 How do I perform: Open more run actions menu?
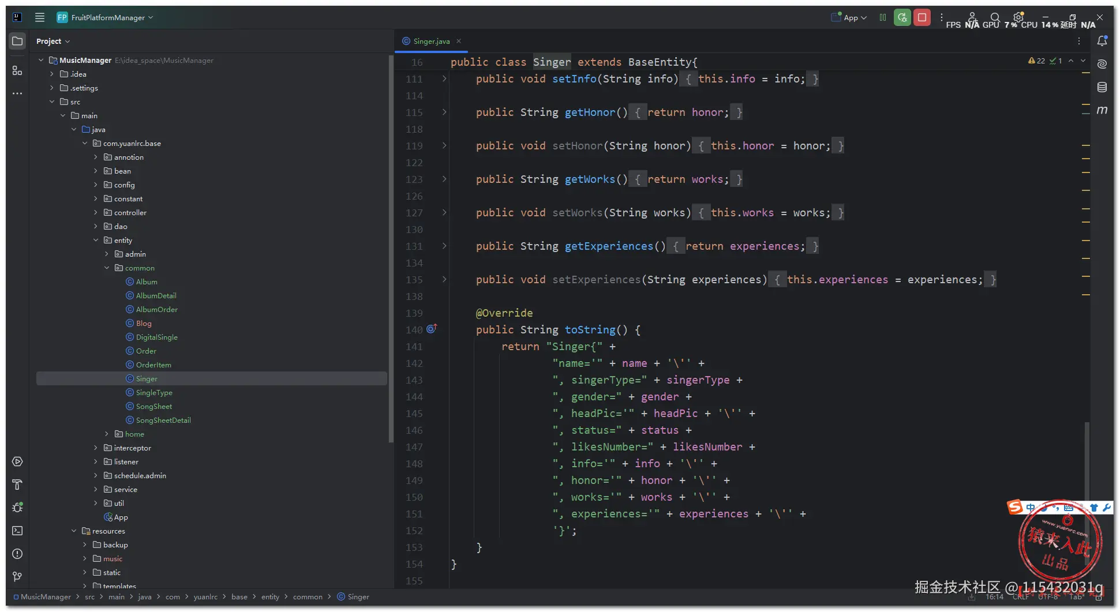[x=942, y=18]
